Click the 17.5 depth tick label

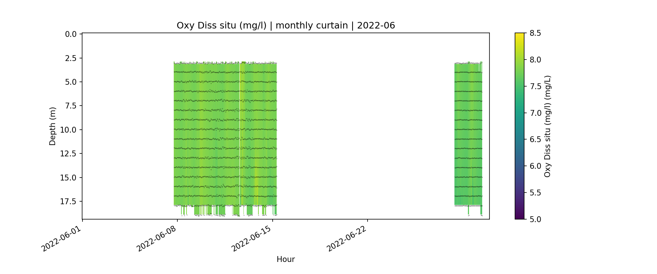[x=69, y=202]
